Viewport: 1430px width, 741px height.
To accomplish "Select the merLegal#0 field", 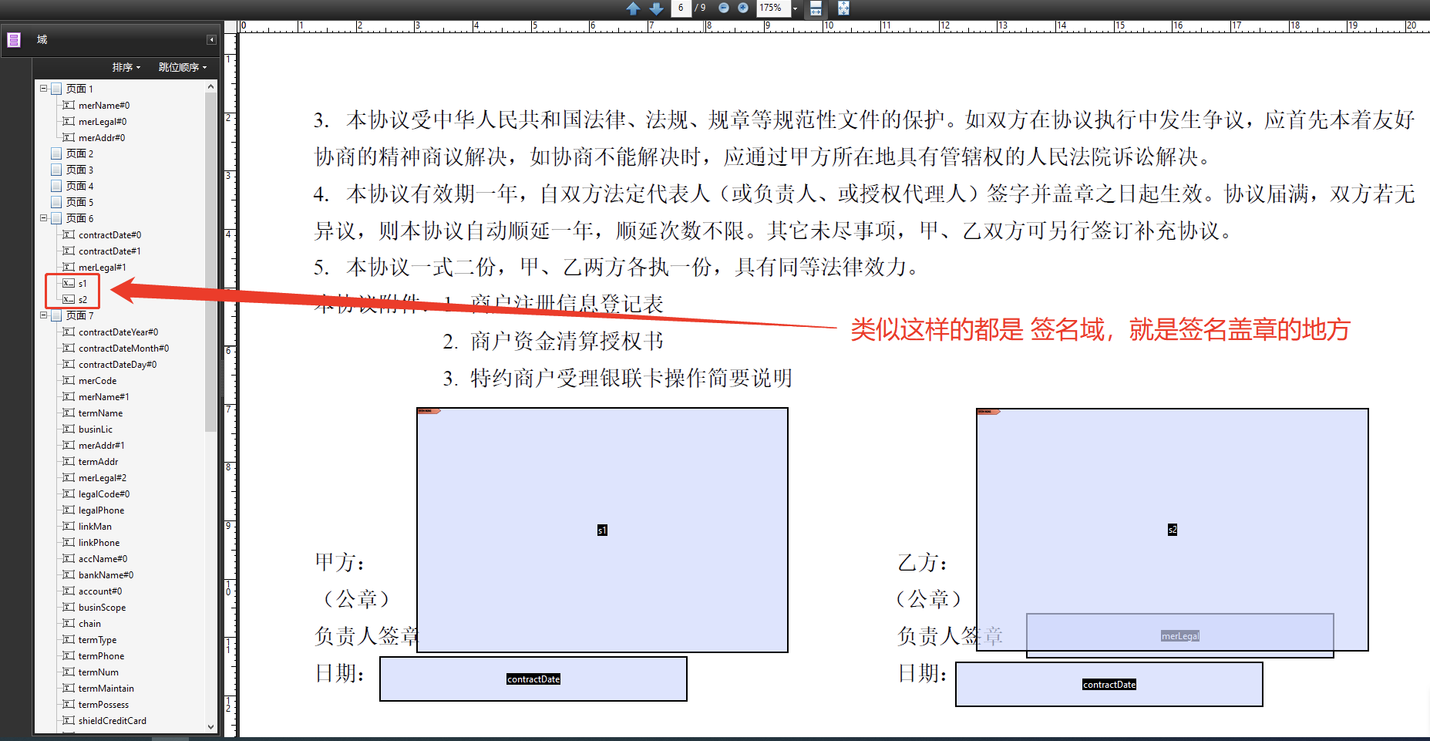I will (103, 122).
